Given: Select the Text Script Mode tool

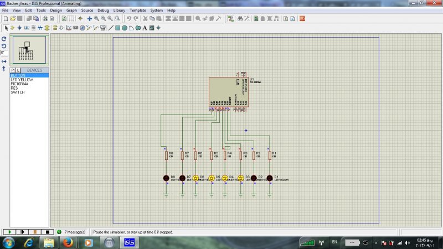Looking at the screenshot, I should pos(33,28).
